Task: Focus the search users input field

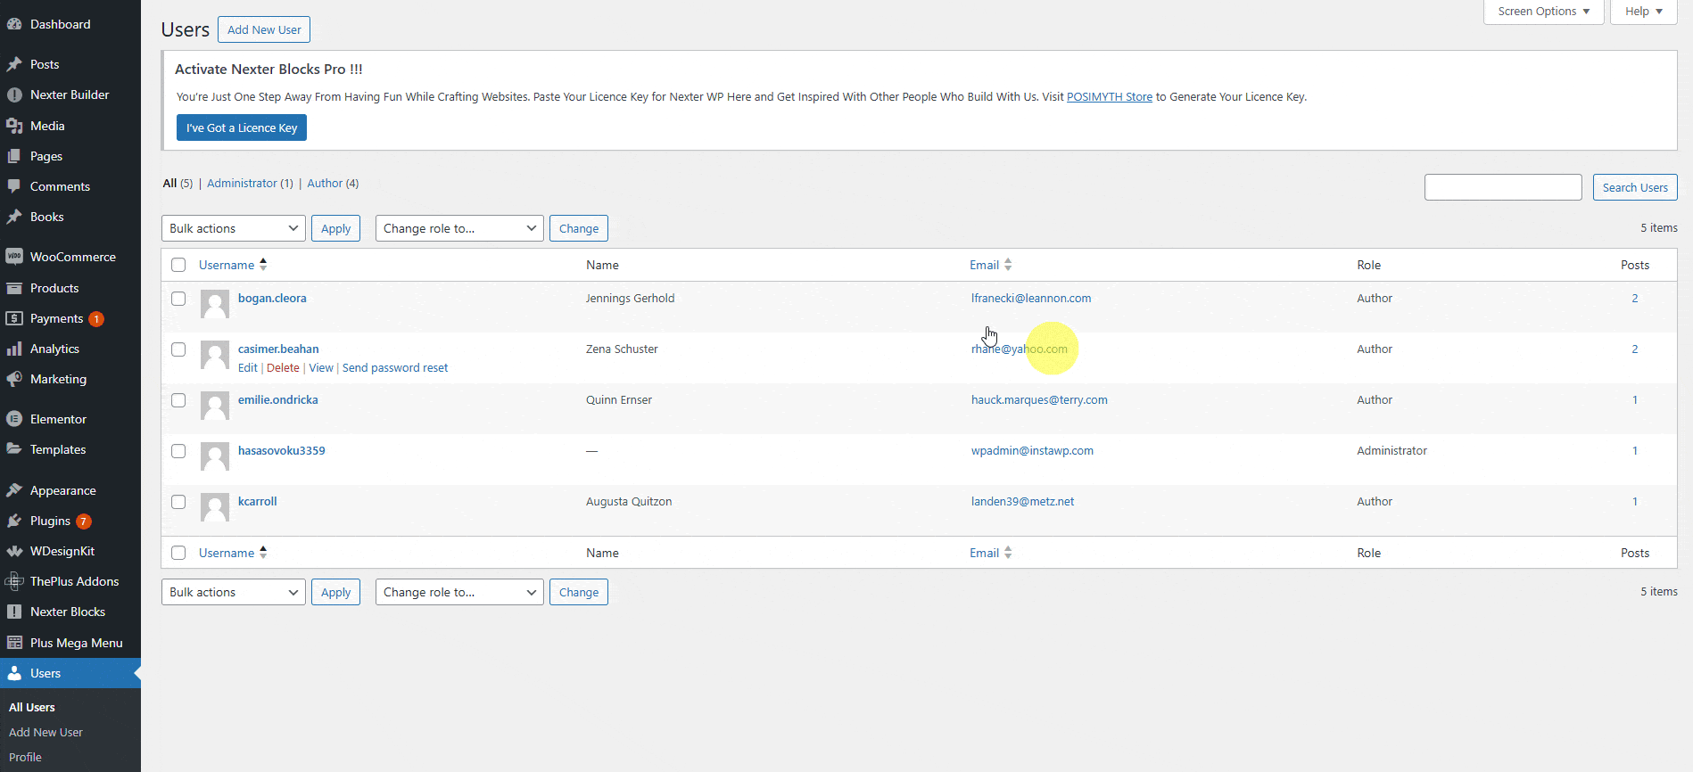Action: (x=1503, y=187)
